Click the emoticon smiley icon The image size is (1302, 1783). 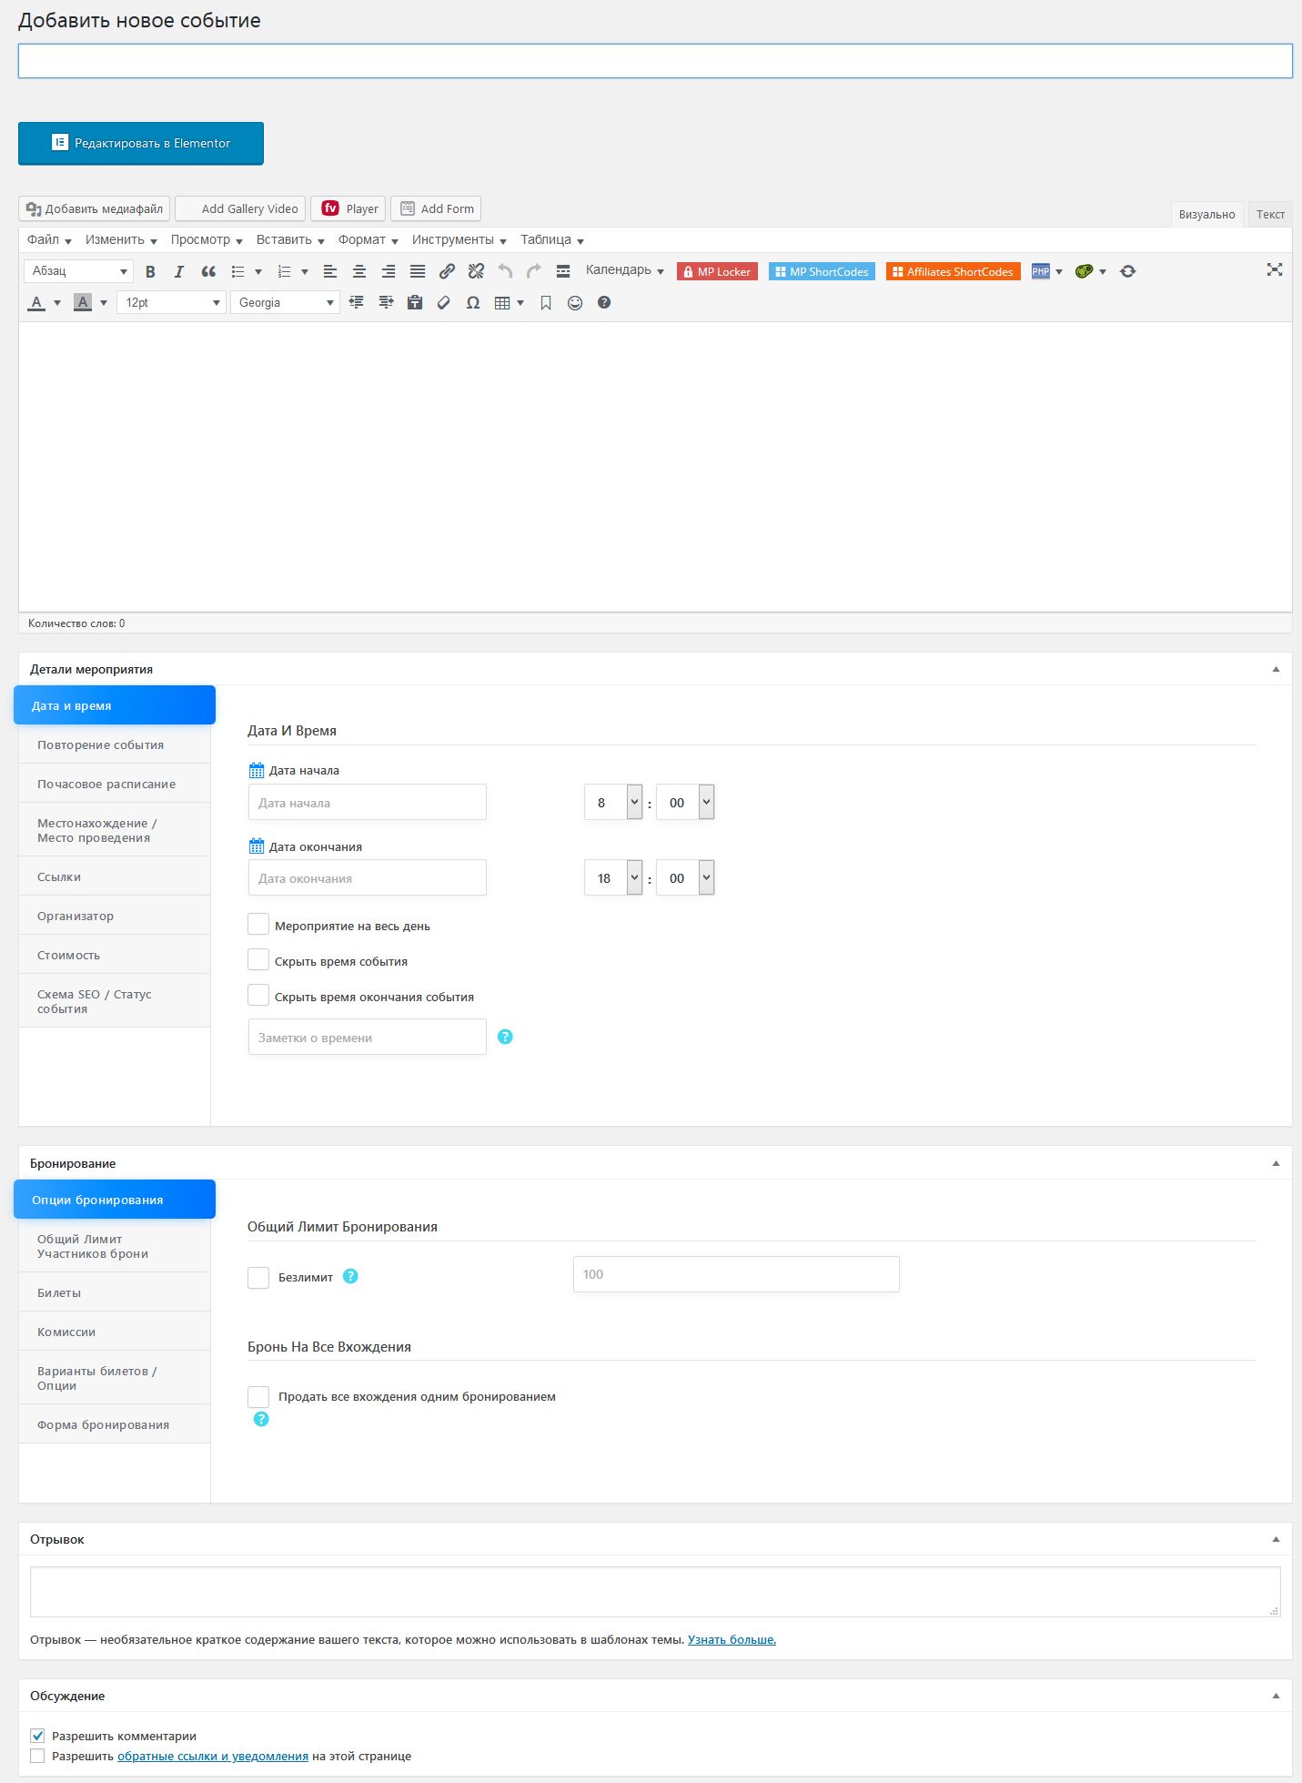(575, 303)
